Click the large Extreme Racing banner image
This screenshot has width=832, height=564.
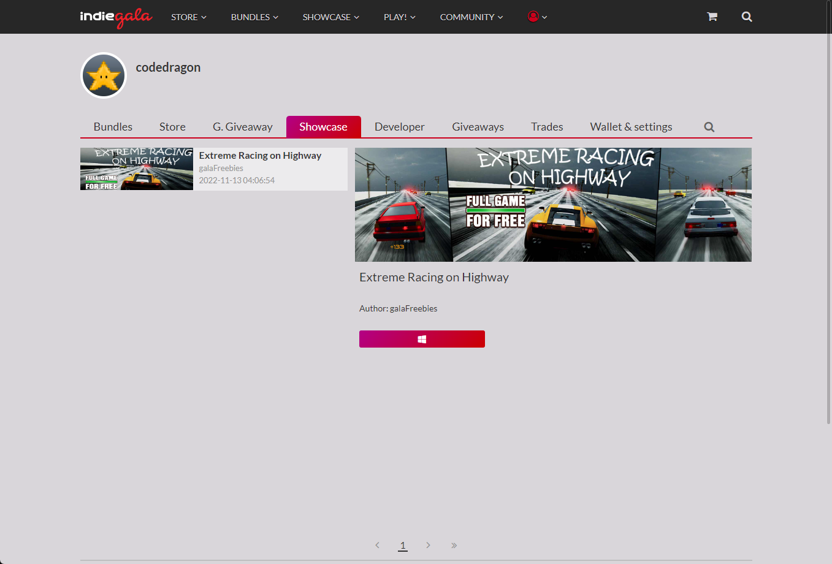[x=553, y=205]
